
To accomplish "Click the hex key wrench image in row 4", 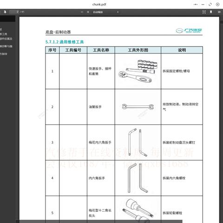I will point(138,178).
